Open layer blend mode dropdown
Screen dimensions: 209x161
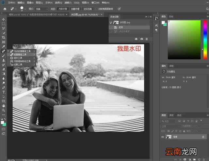171,126
